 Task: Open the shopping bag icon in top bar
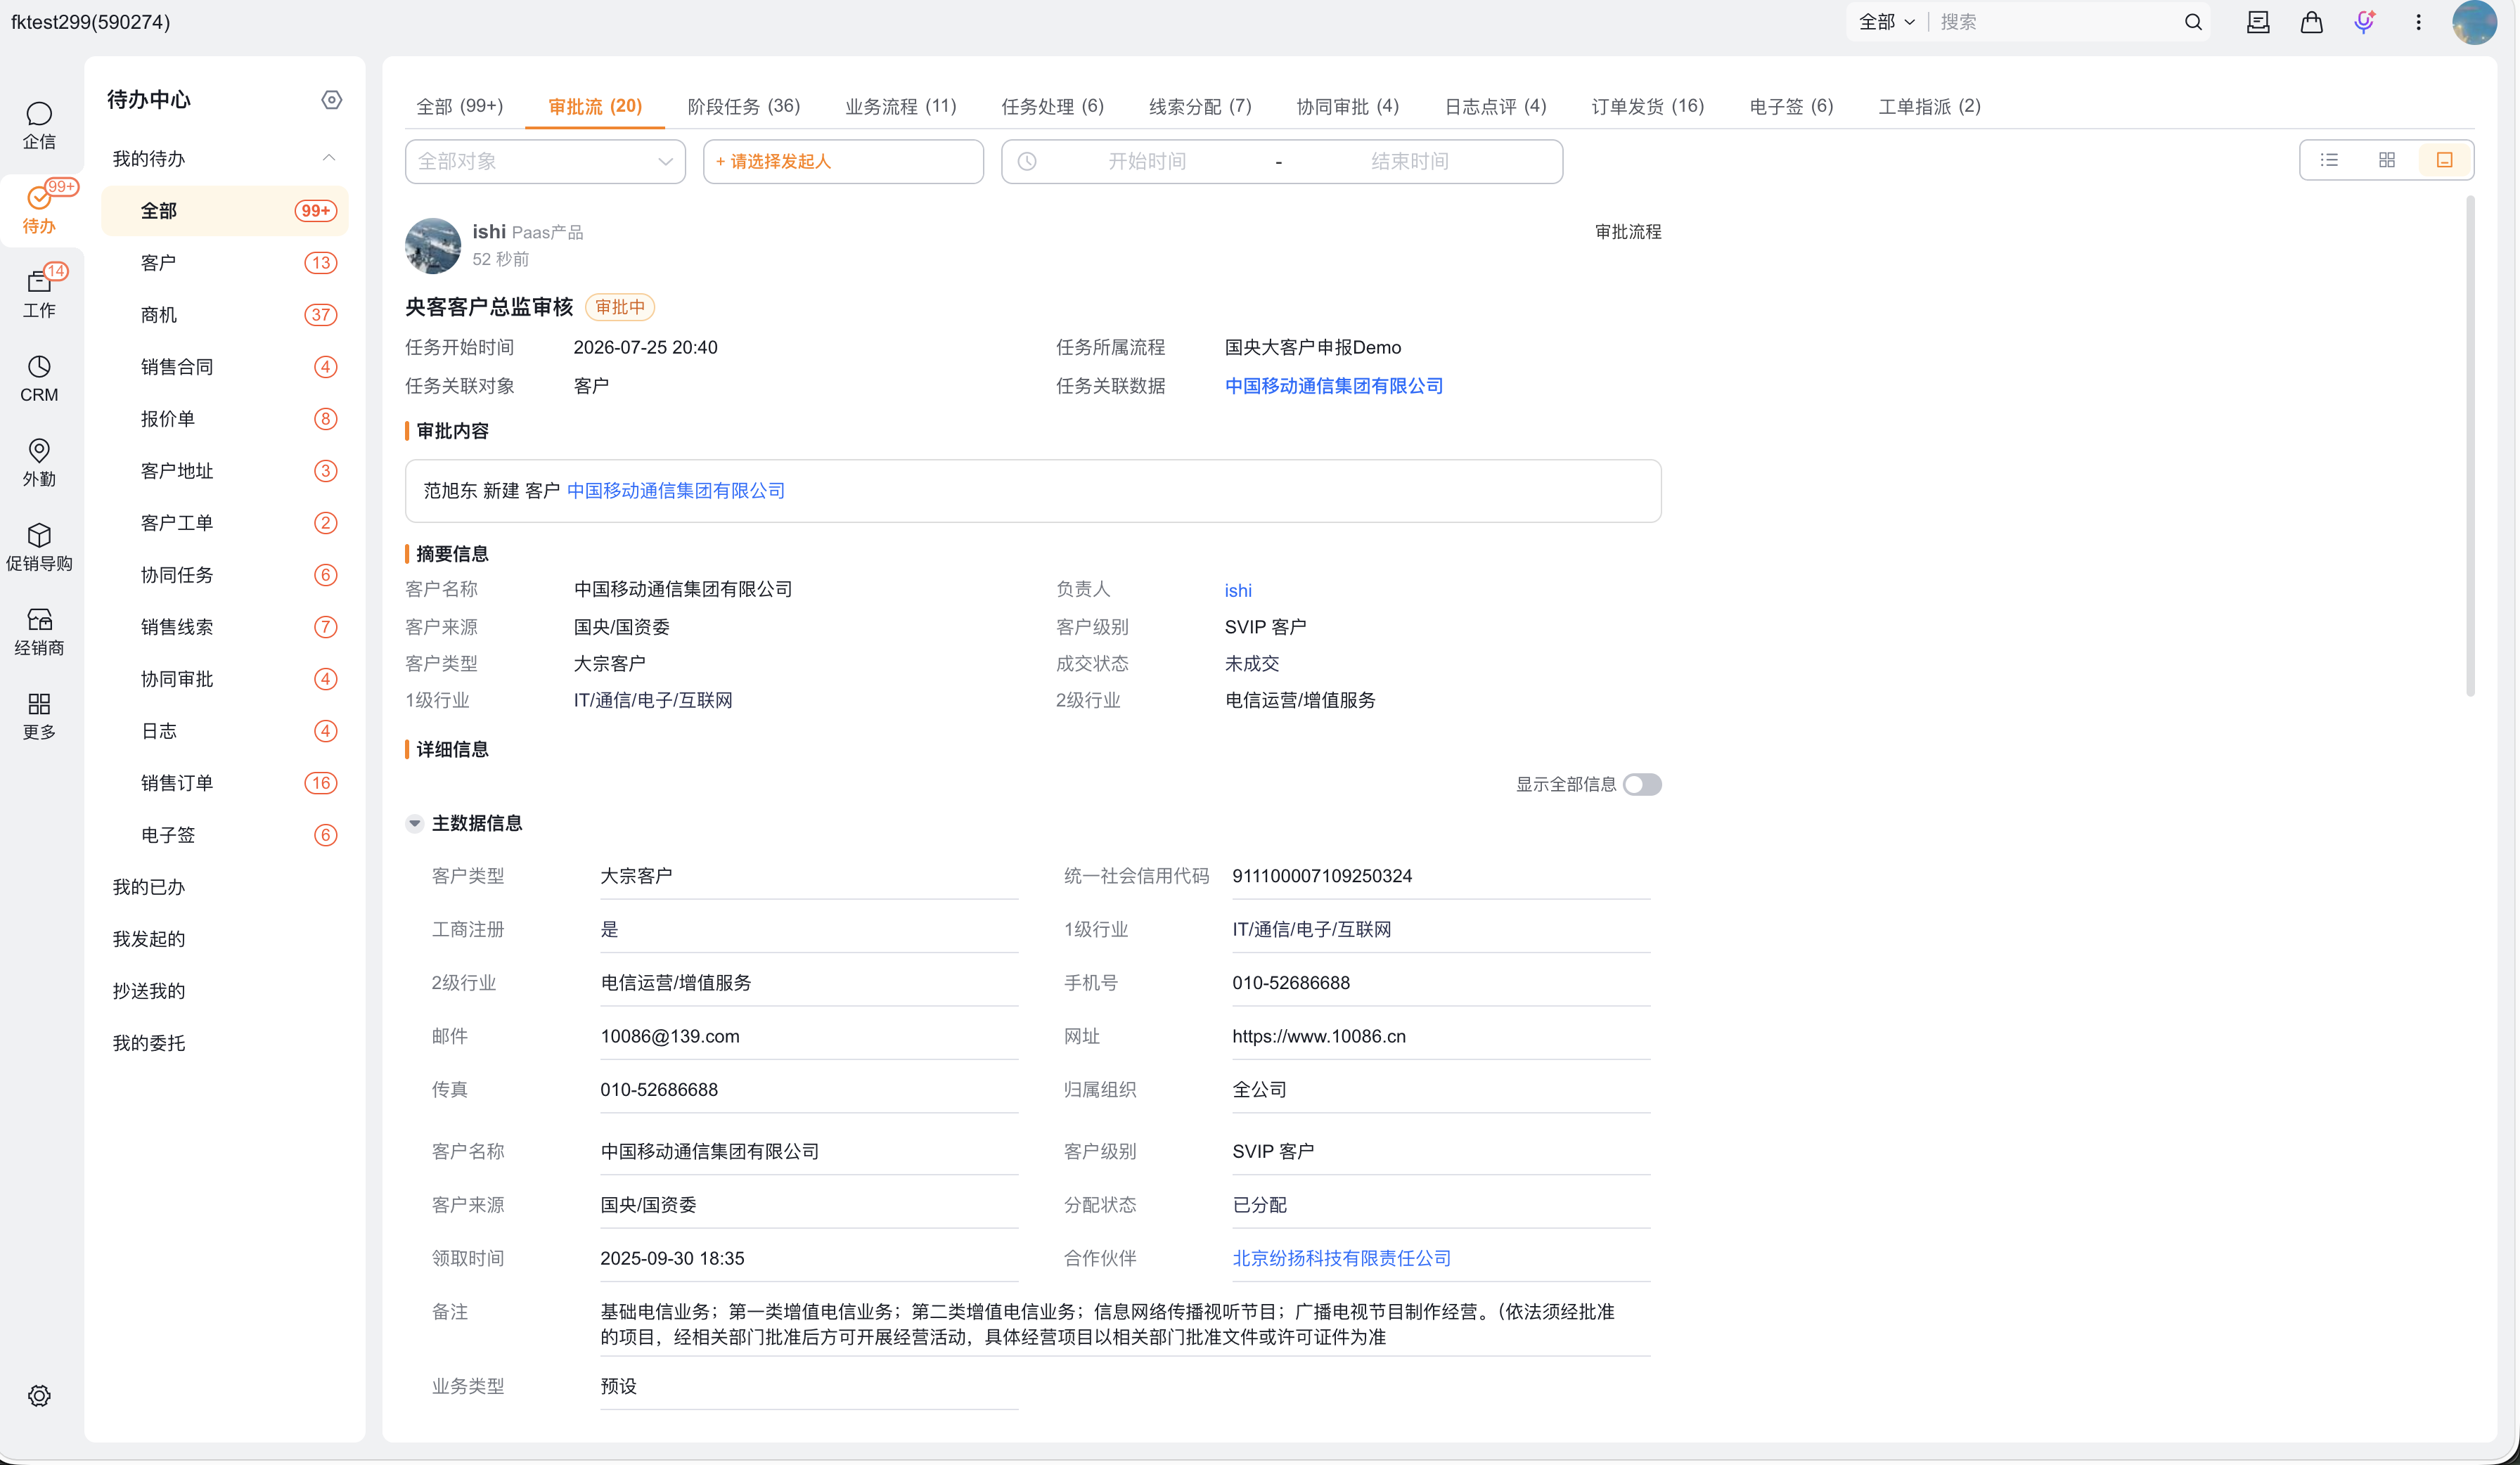[x=2311, y=22]
